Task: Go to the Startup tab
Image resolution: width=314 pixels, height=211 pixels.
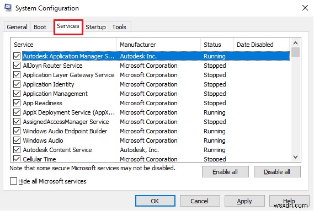Action: click(95, 27)
